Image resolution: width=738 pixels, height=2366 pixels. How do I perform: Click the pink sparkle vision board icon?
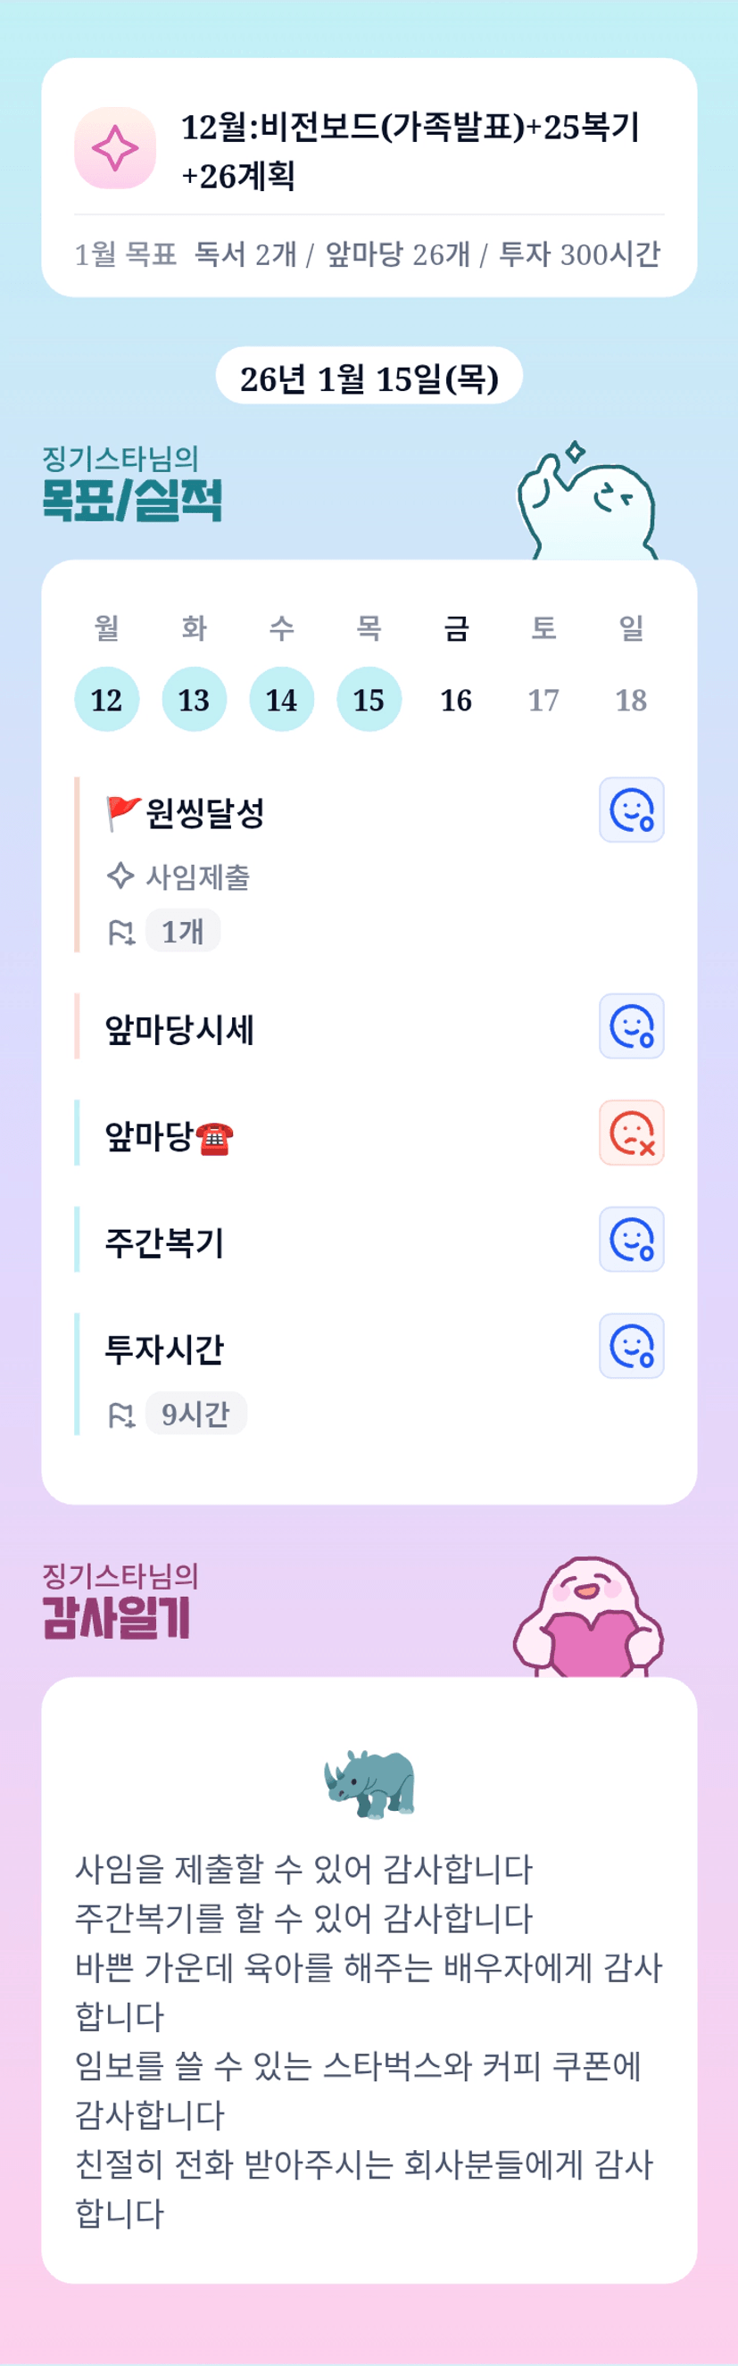coord(115,149)
